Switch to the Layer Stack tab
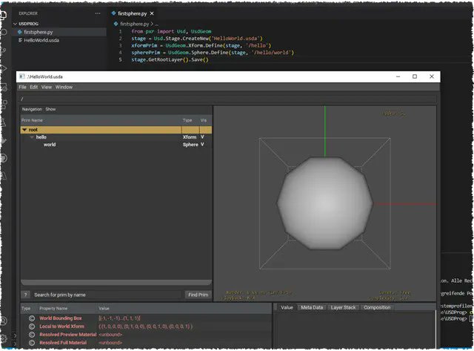This screenshot has height=351, width=474. click(x=343, y=307)
